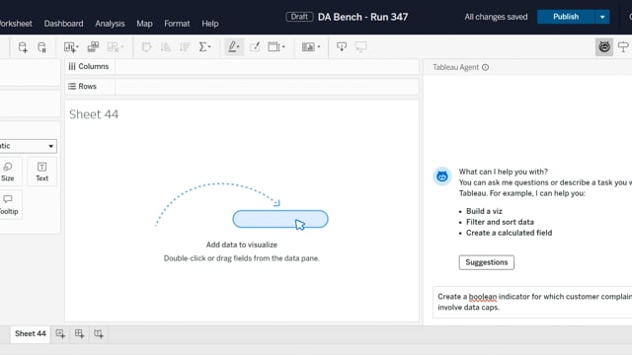This screenshot has width=632, height=355.
Task: Open the Show/Hide Cards dropdown
Action: tap(311, 47)
